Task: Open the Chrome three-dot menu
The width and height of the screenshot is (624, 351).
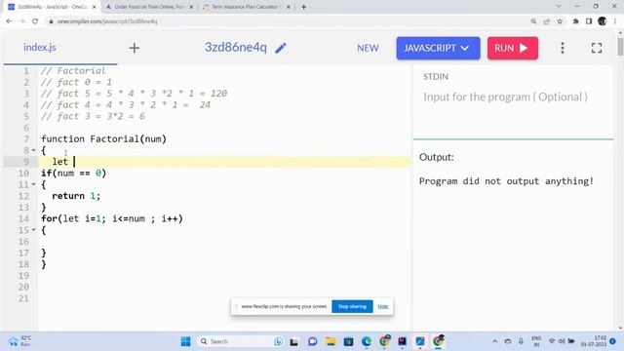Action: pos(615,21)
